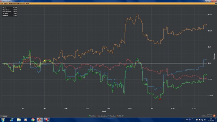
Task: Show hidden system tray icons
Action: [194, 120]
